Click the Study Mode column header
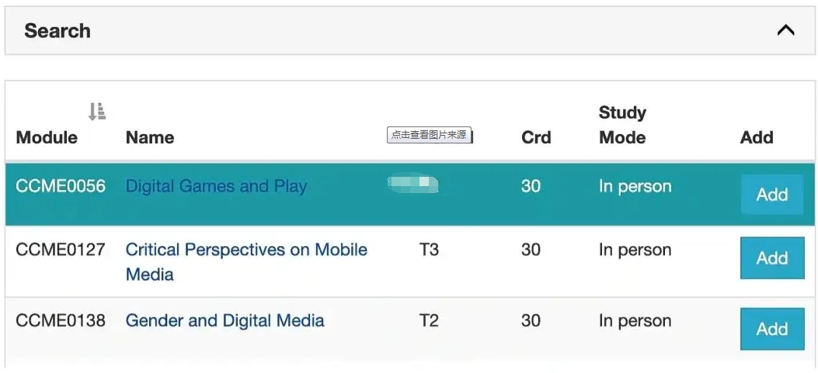The height and width of the screenshot is (373, 818). 622,125
